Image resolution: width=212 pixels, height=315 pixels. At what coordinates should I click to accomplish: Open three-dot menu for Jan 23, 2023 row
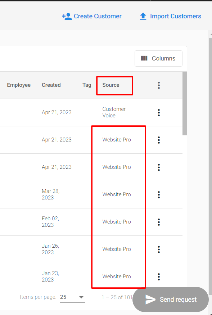coord(159,276)
